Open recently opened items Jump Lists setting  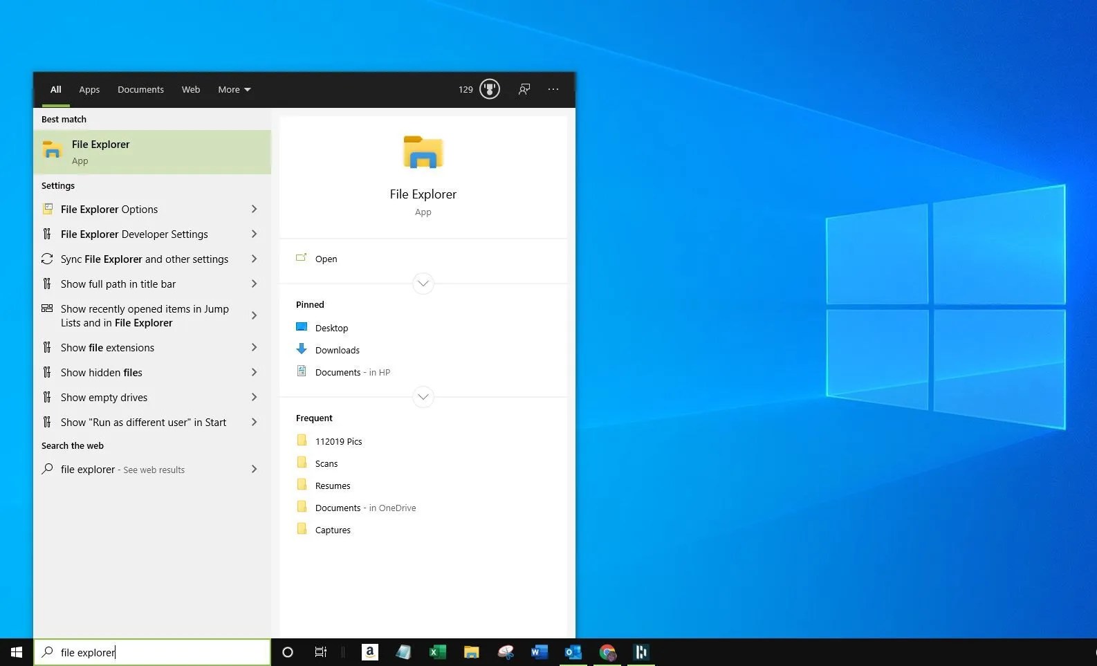(152, 315)
